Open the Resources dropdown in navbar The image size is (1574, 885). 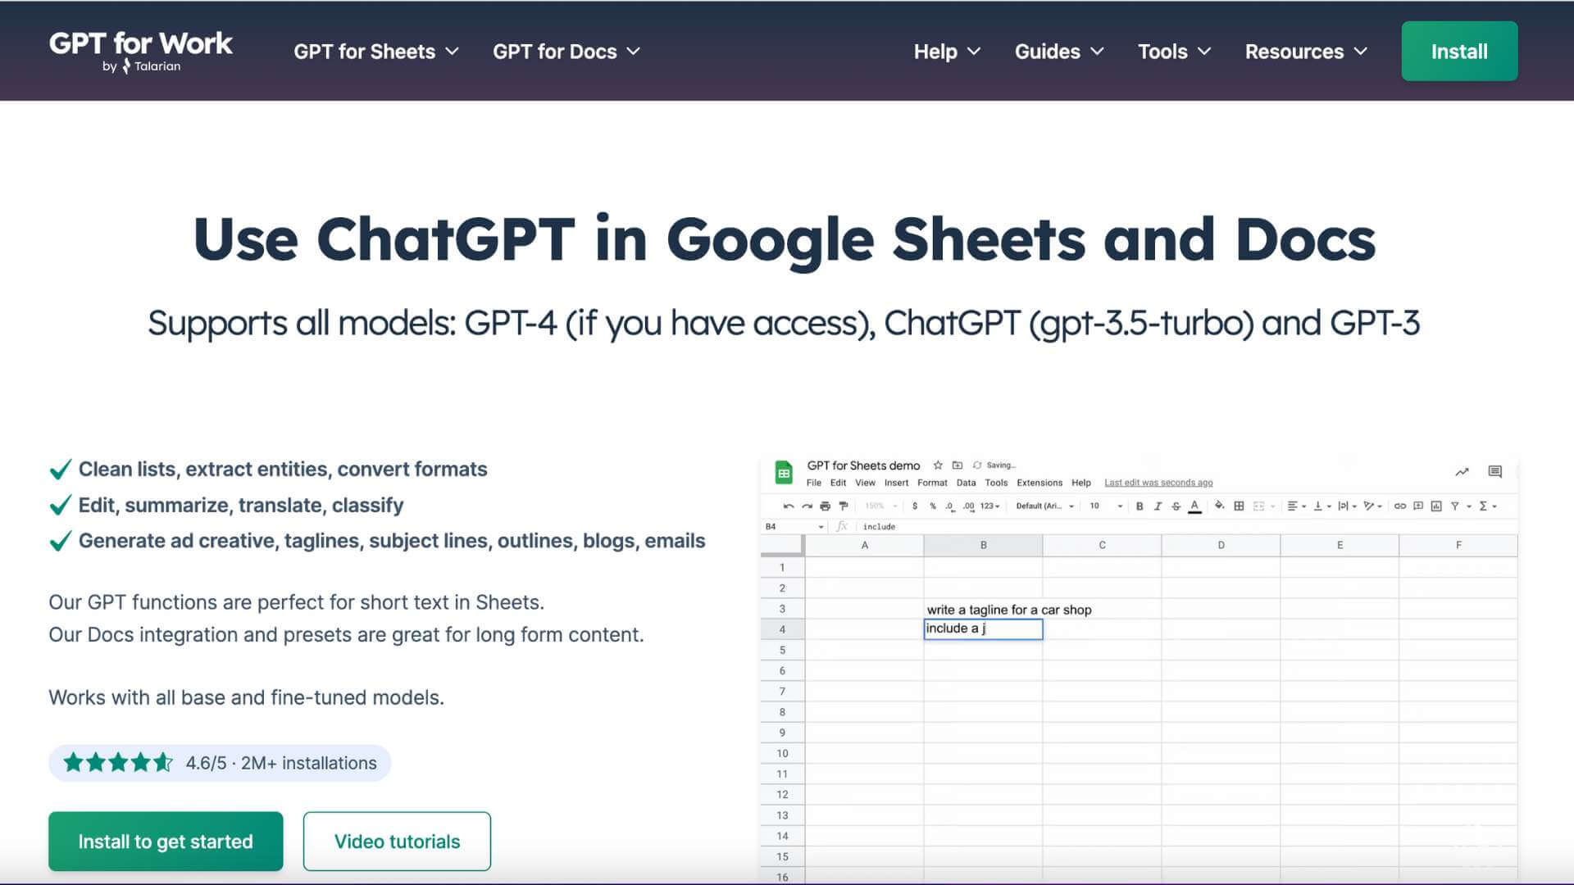pos(1306,52)
